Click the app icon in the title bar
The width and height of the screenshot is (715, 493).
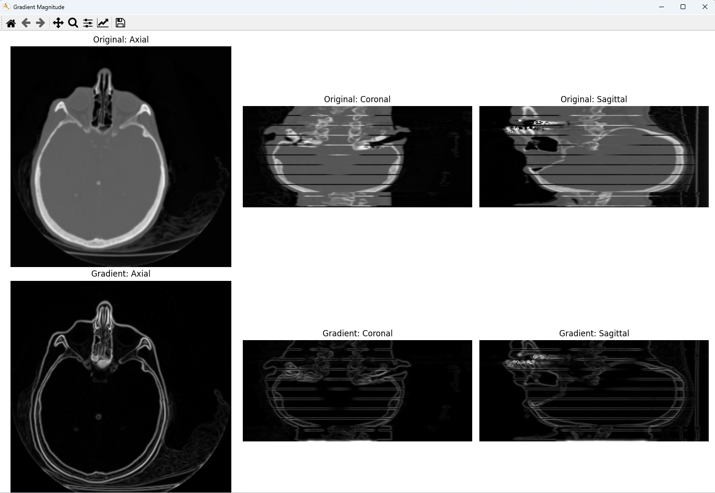coord(7,7)
